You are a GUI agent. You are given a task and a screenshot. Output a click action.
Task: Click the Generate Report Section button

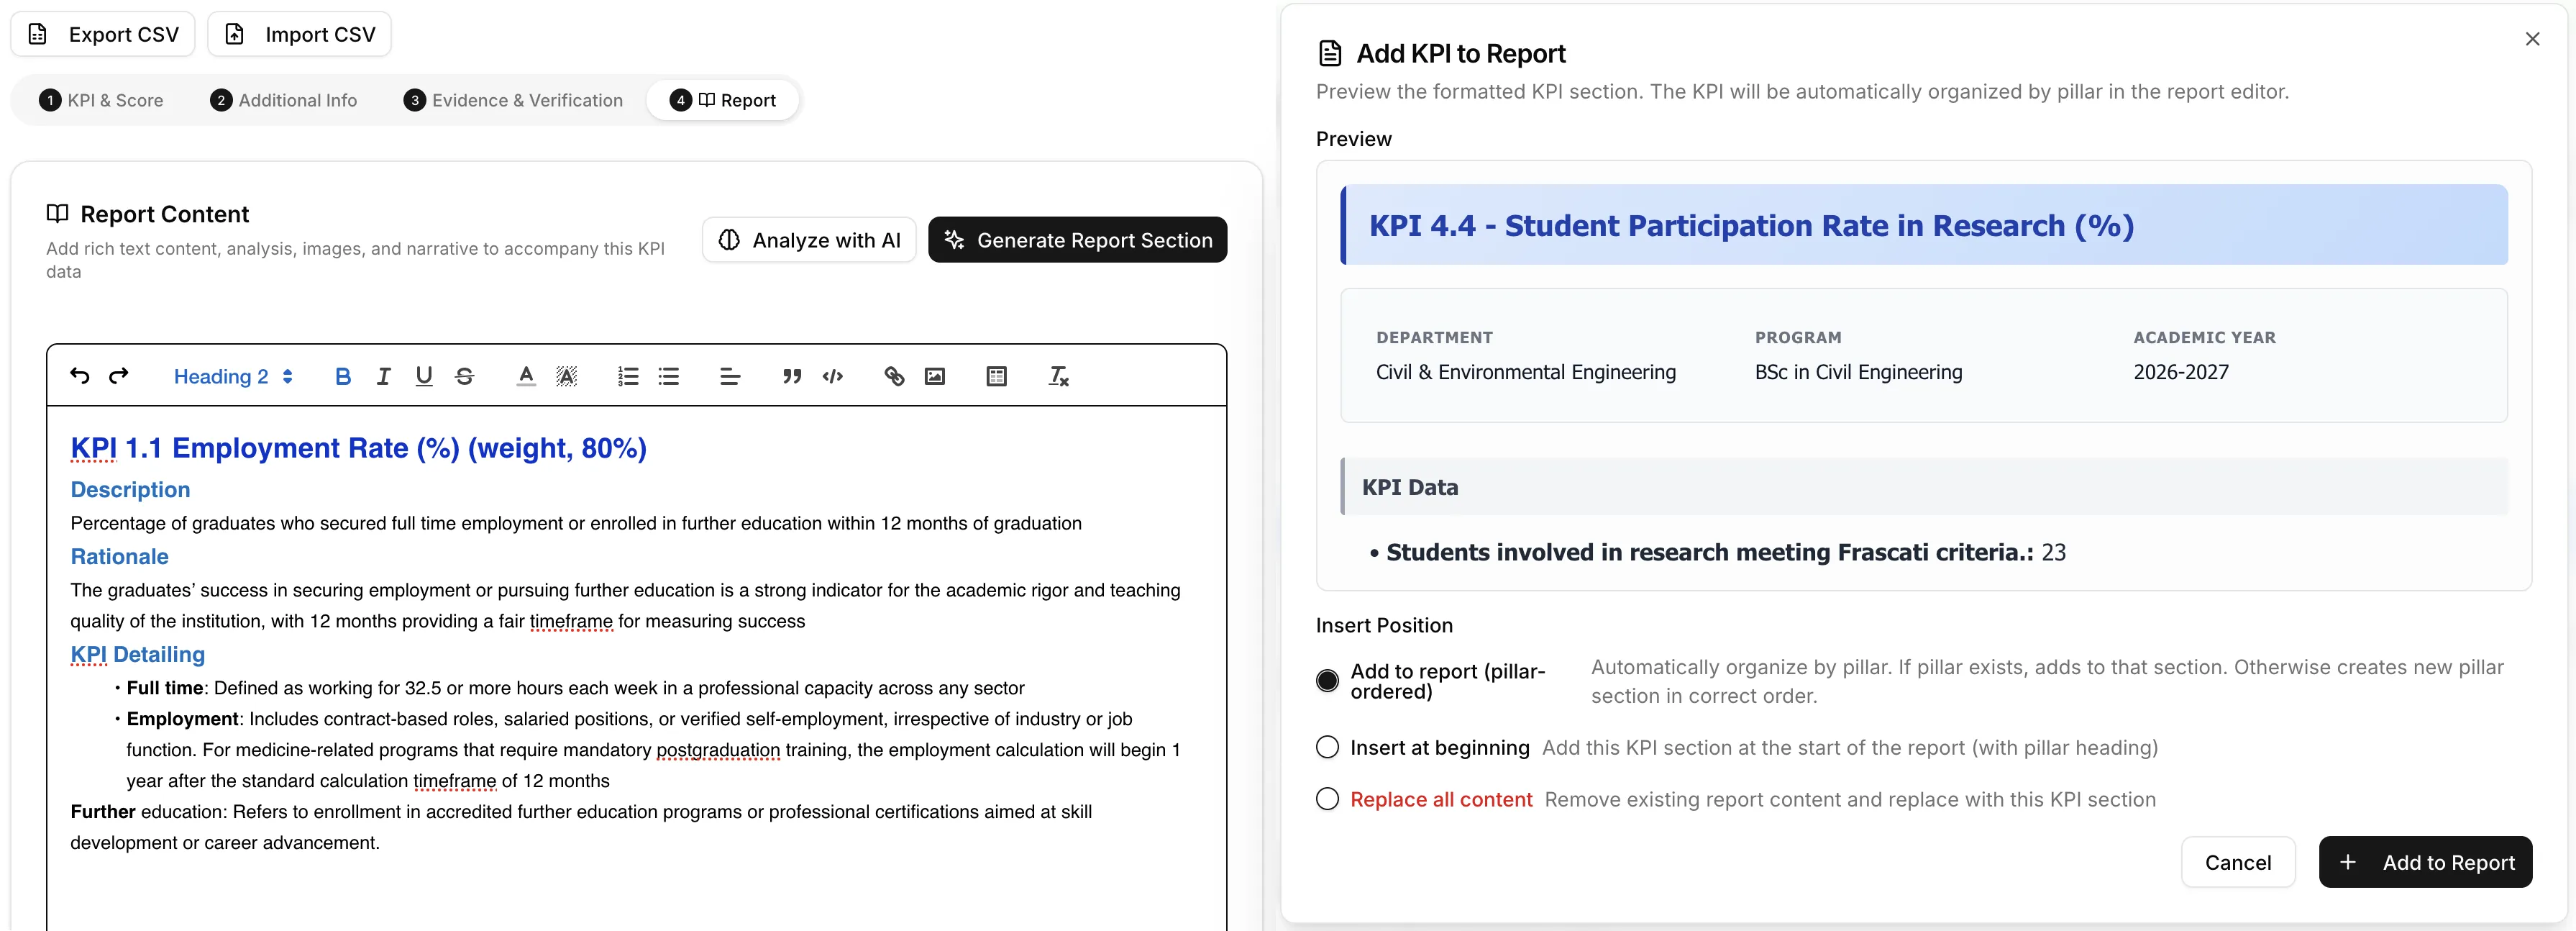(x=1078, y=239)
